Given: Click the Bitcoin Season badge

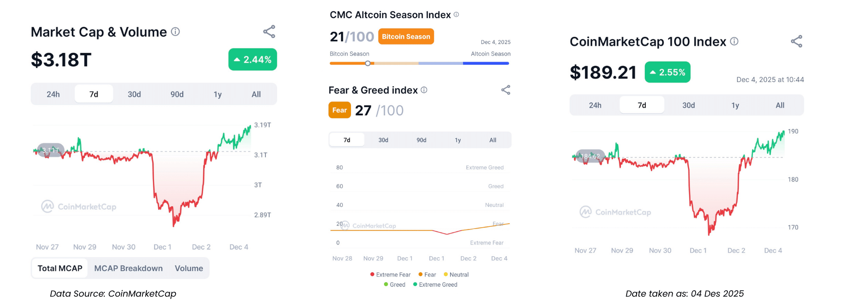Looking at the screenshot, I should tap(406, 37).
